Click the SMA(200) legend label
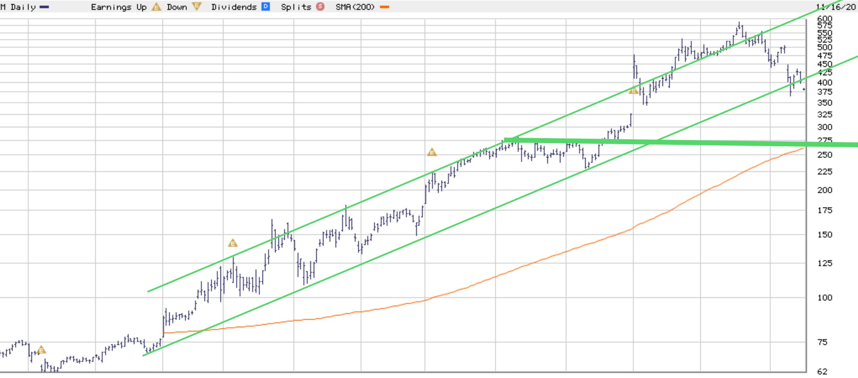Viewport: 858px width, 378px height. [355, 7]
